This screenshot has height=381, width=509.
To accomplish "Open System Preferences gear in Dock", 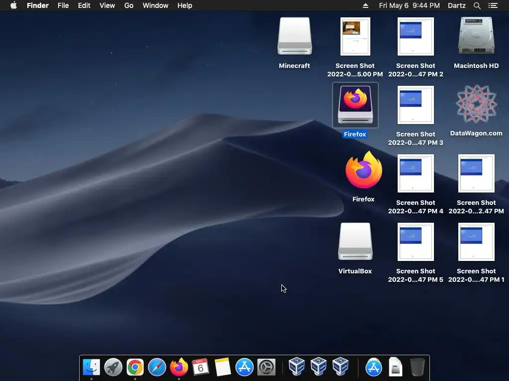I will (x=266, y=368).
